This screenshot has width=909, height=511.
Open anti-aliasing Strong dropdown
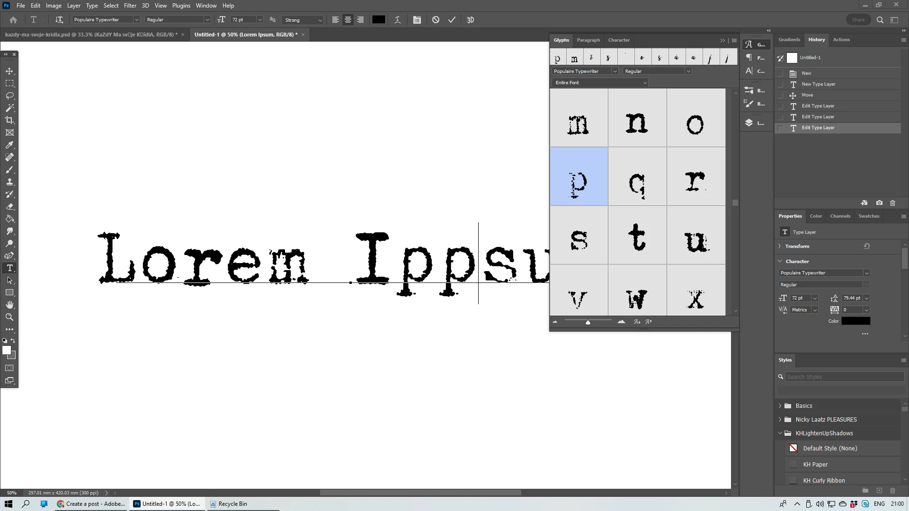tap(303, 20)
